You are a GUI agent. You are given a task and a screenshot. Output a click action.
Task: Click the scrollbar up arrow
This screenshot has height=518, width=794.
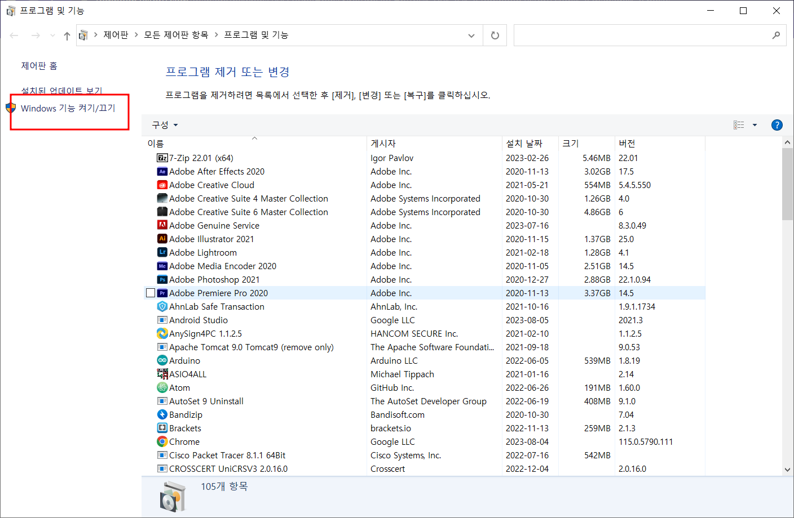(x=787, y=142)
